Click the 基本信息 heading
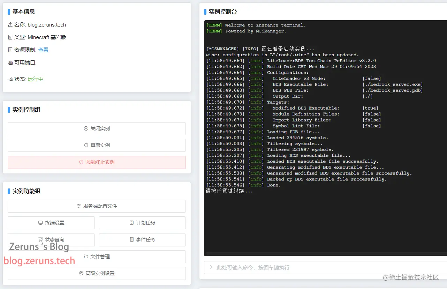 pyautogui.click(x=24, y=12)
